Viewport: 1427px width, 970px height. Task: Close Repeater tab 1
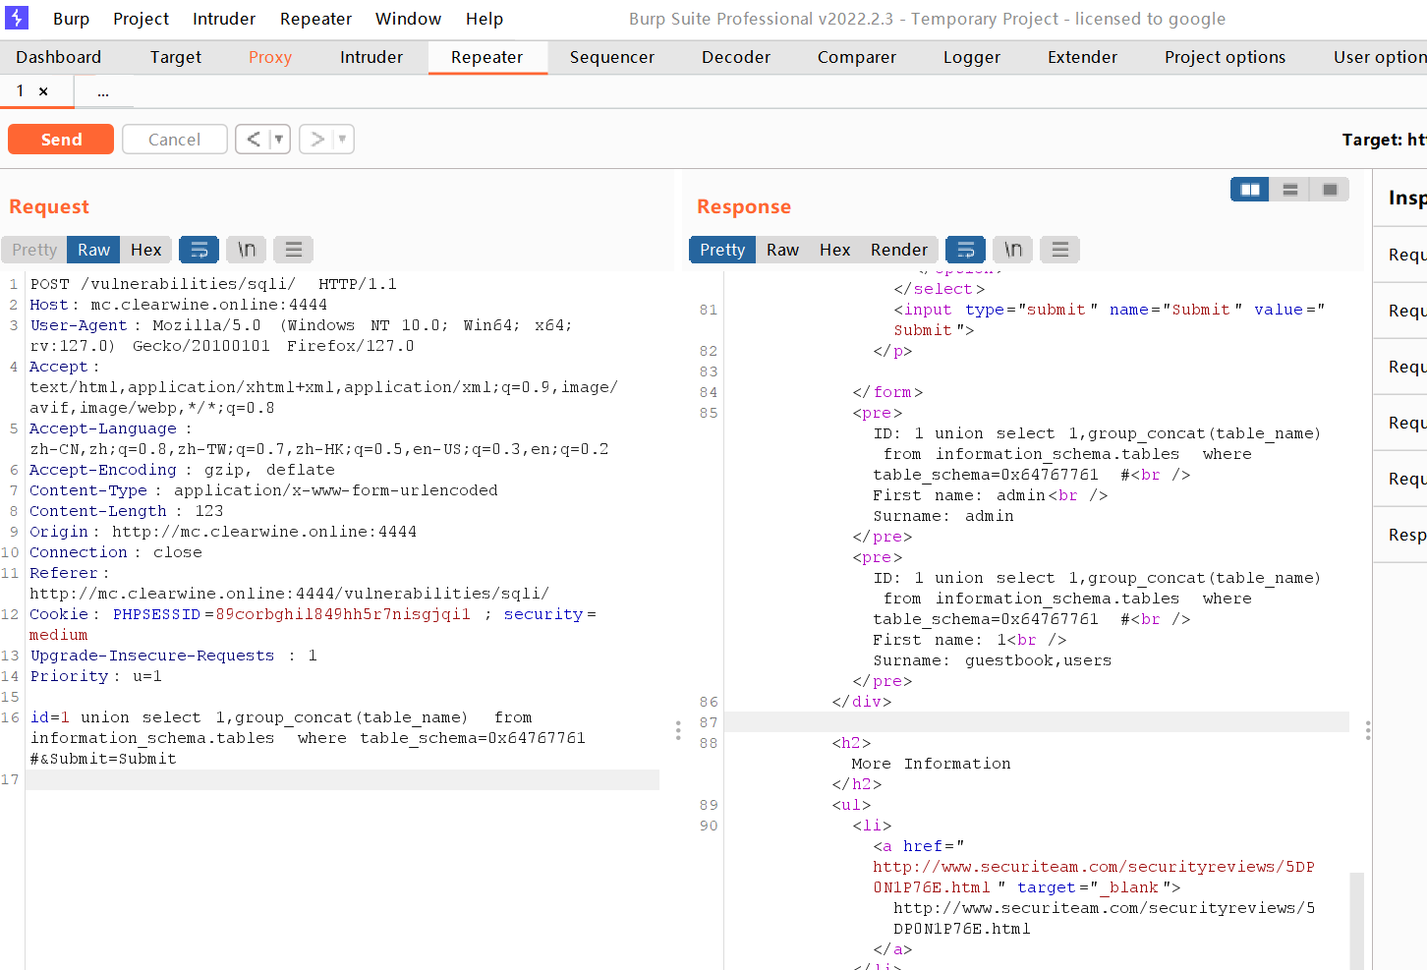click(43, 91)
